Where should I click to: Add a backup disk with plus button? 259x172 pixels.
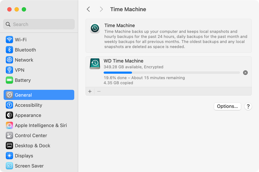coord(90,91)
